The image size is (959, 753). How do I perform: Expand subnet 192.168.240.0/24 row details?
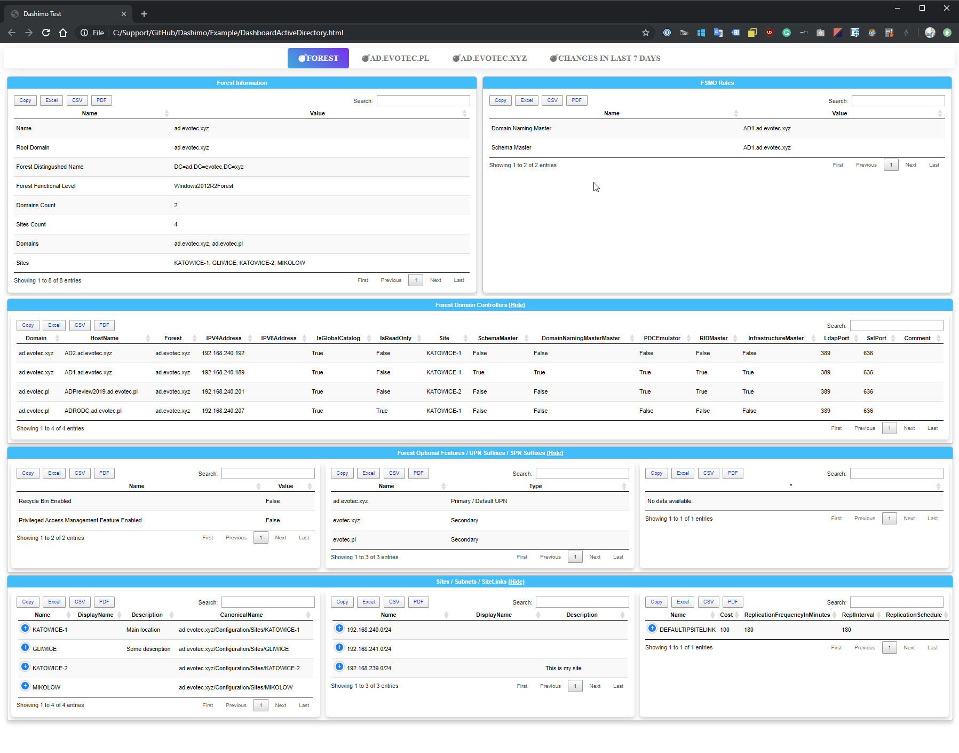click(339, 629)
